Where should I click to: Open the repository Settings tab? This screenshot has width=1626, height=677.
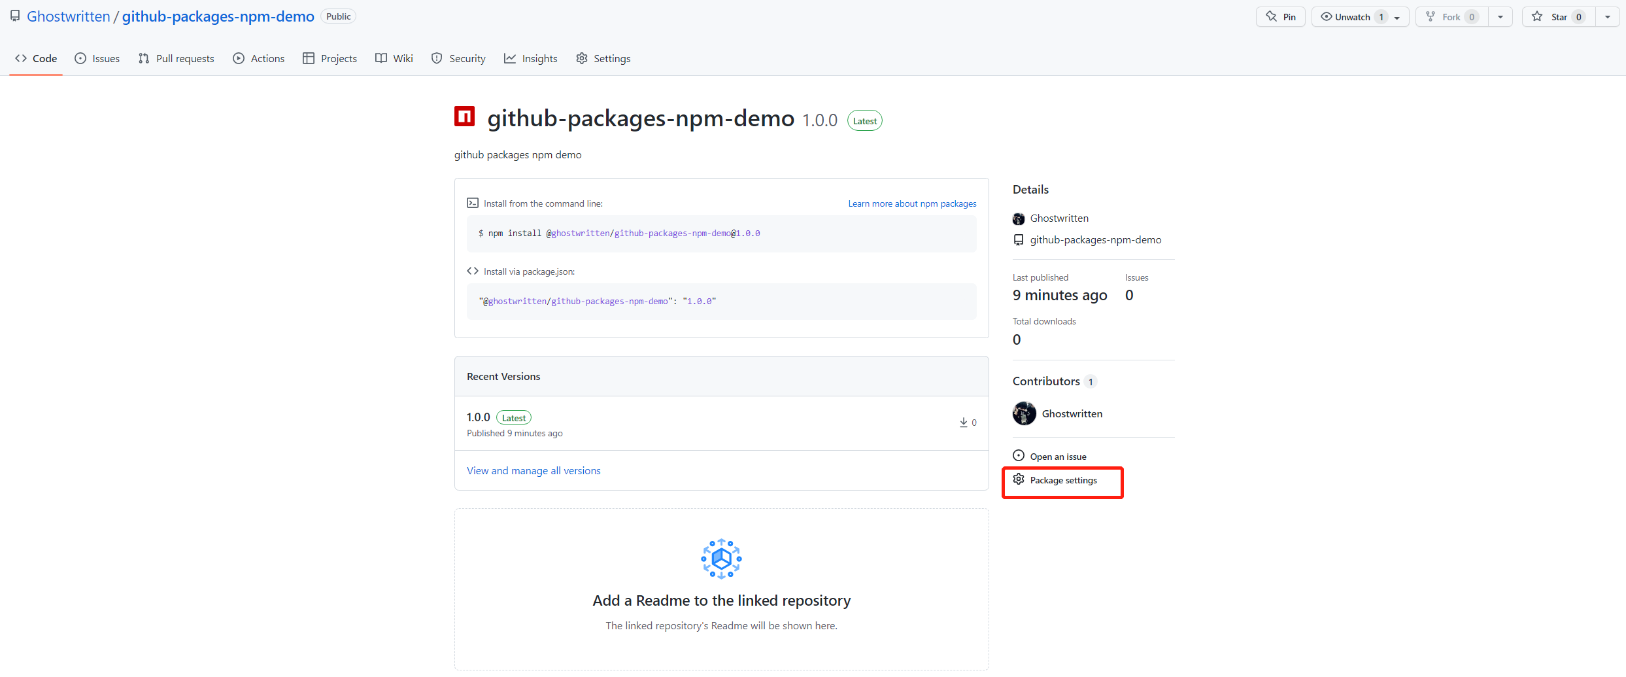tap(603, 58)
